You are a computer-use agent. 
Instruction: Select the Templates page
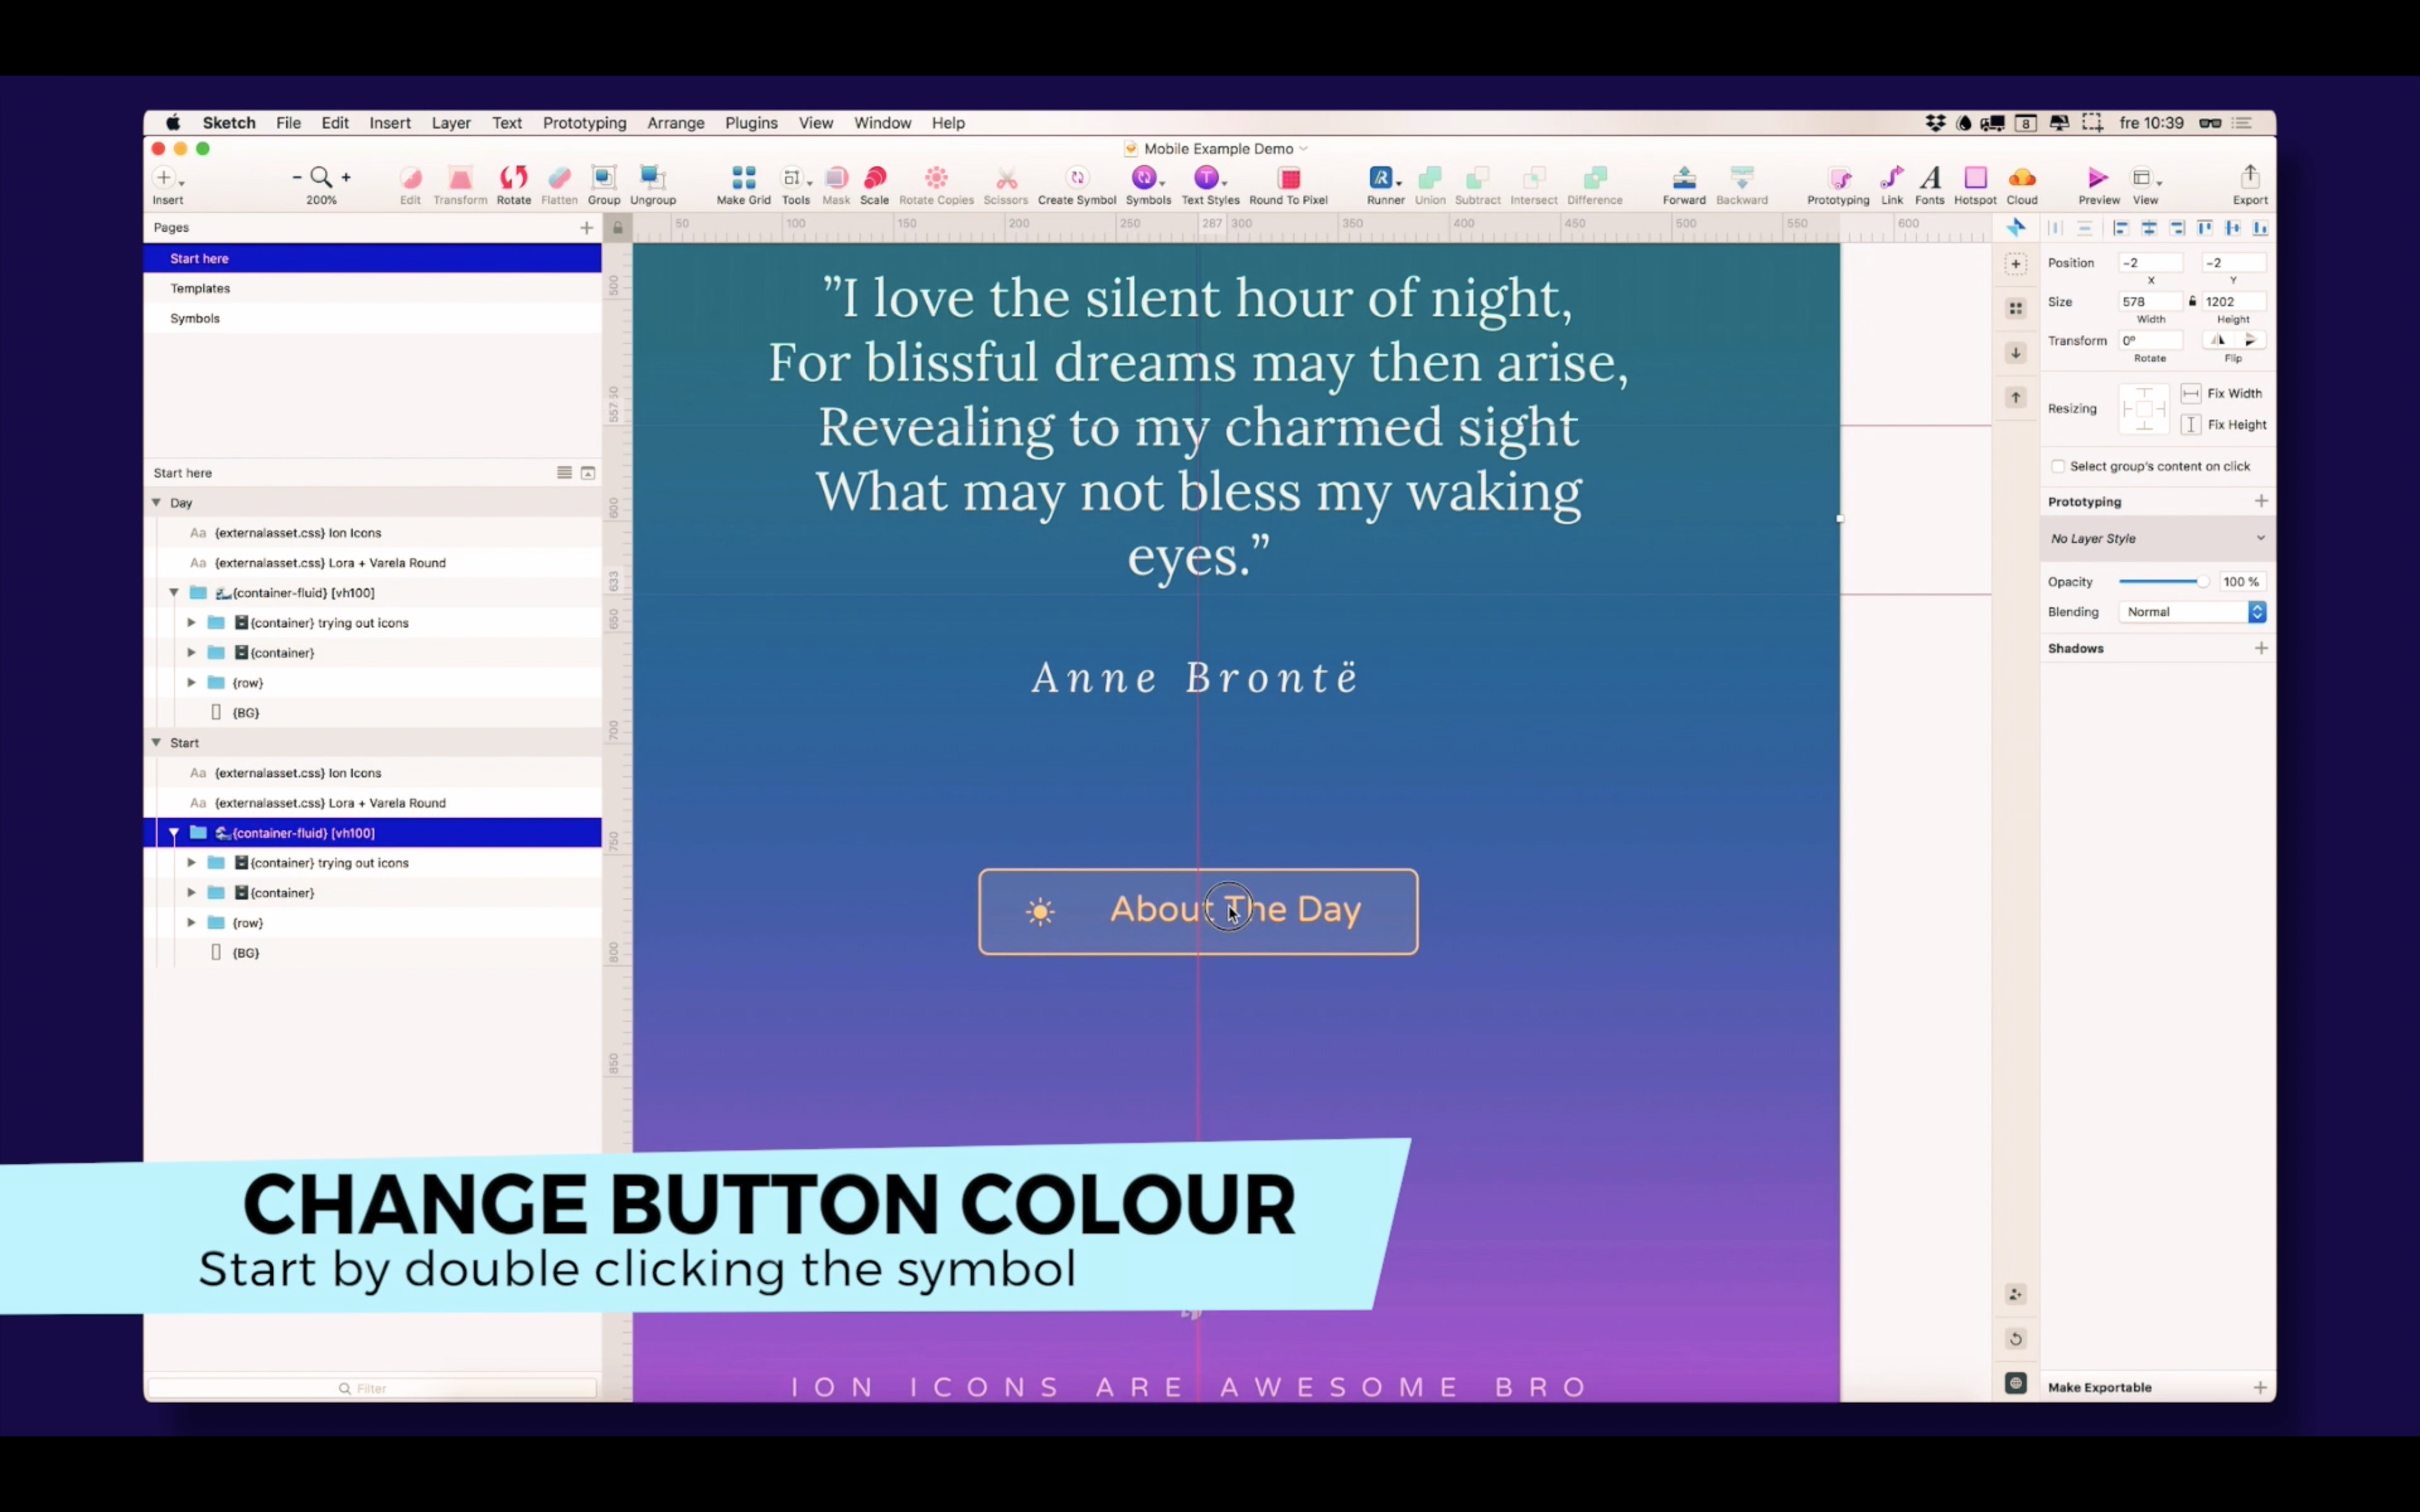pos(200,288)
